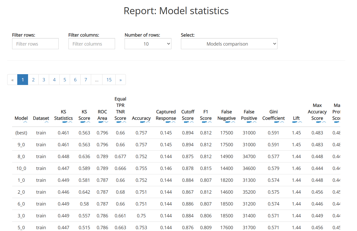This screenshot has width=357, height=231.
Task: Click the bar-chart icon under KS Statistics
Action: (65, 122)
